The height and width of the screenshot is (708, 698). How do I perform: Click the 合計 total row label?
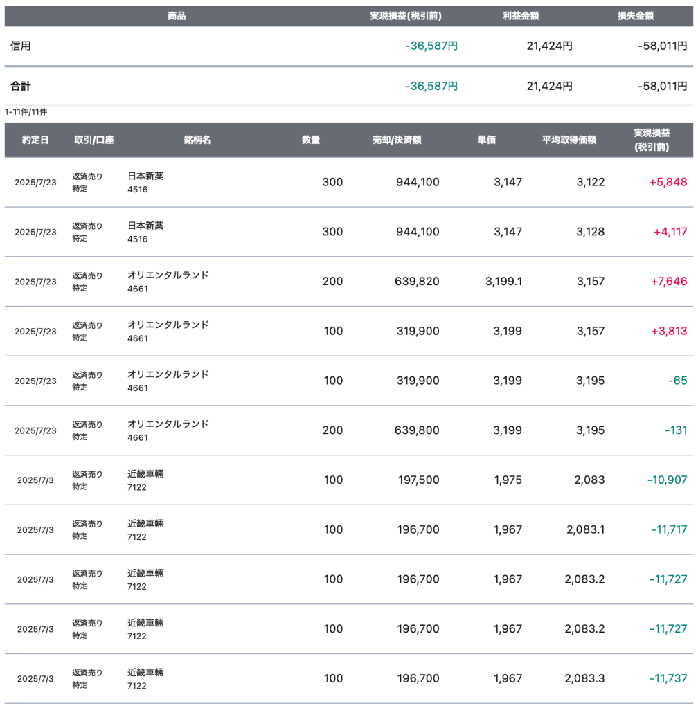[x=21, y=87]
